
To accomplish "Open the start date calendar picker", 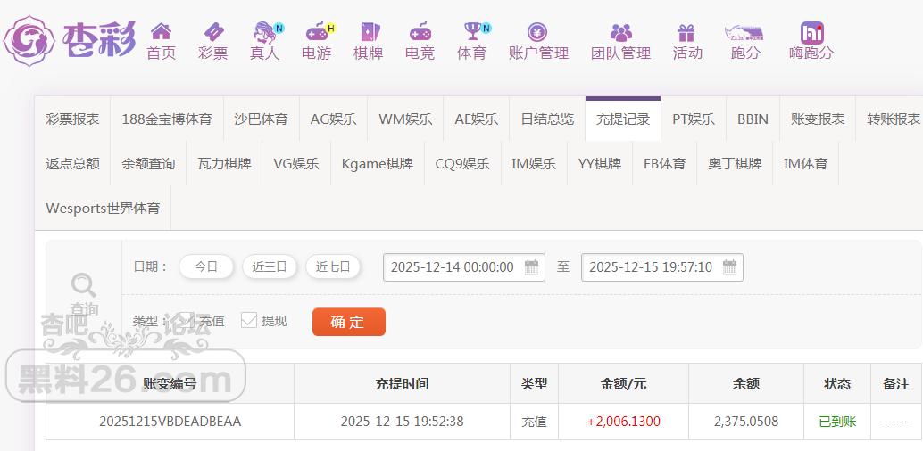I will pos(531,267).
